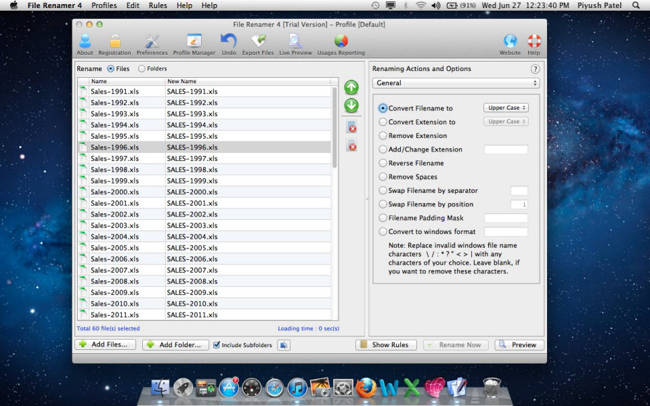Viewport: 650px width, 406px height.
Task: Click the Registration padlock icon
Action: tap(114, 45)
